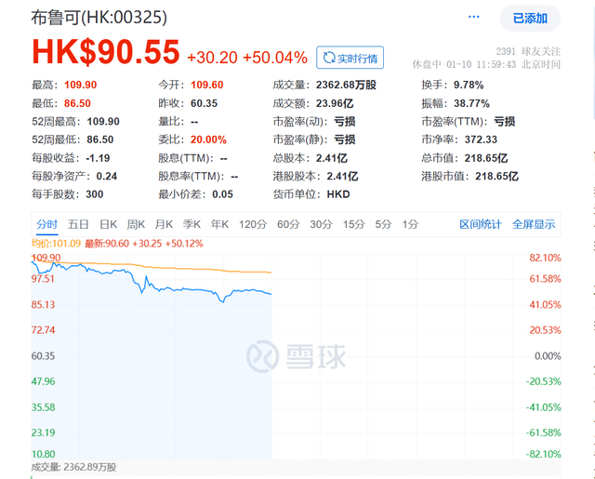The image size is (595, 479).
Task: Switch to the 五日 chart tab
Action: point(78,224)
